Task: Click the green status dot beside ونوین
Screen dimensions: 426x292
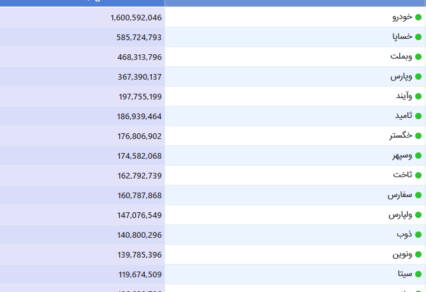Action: pyautogui.click(x=418, y=254)
